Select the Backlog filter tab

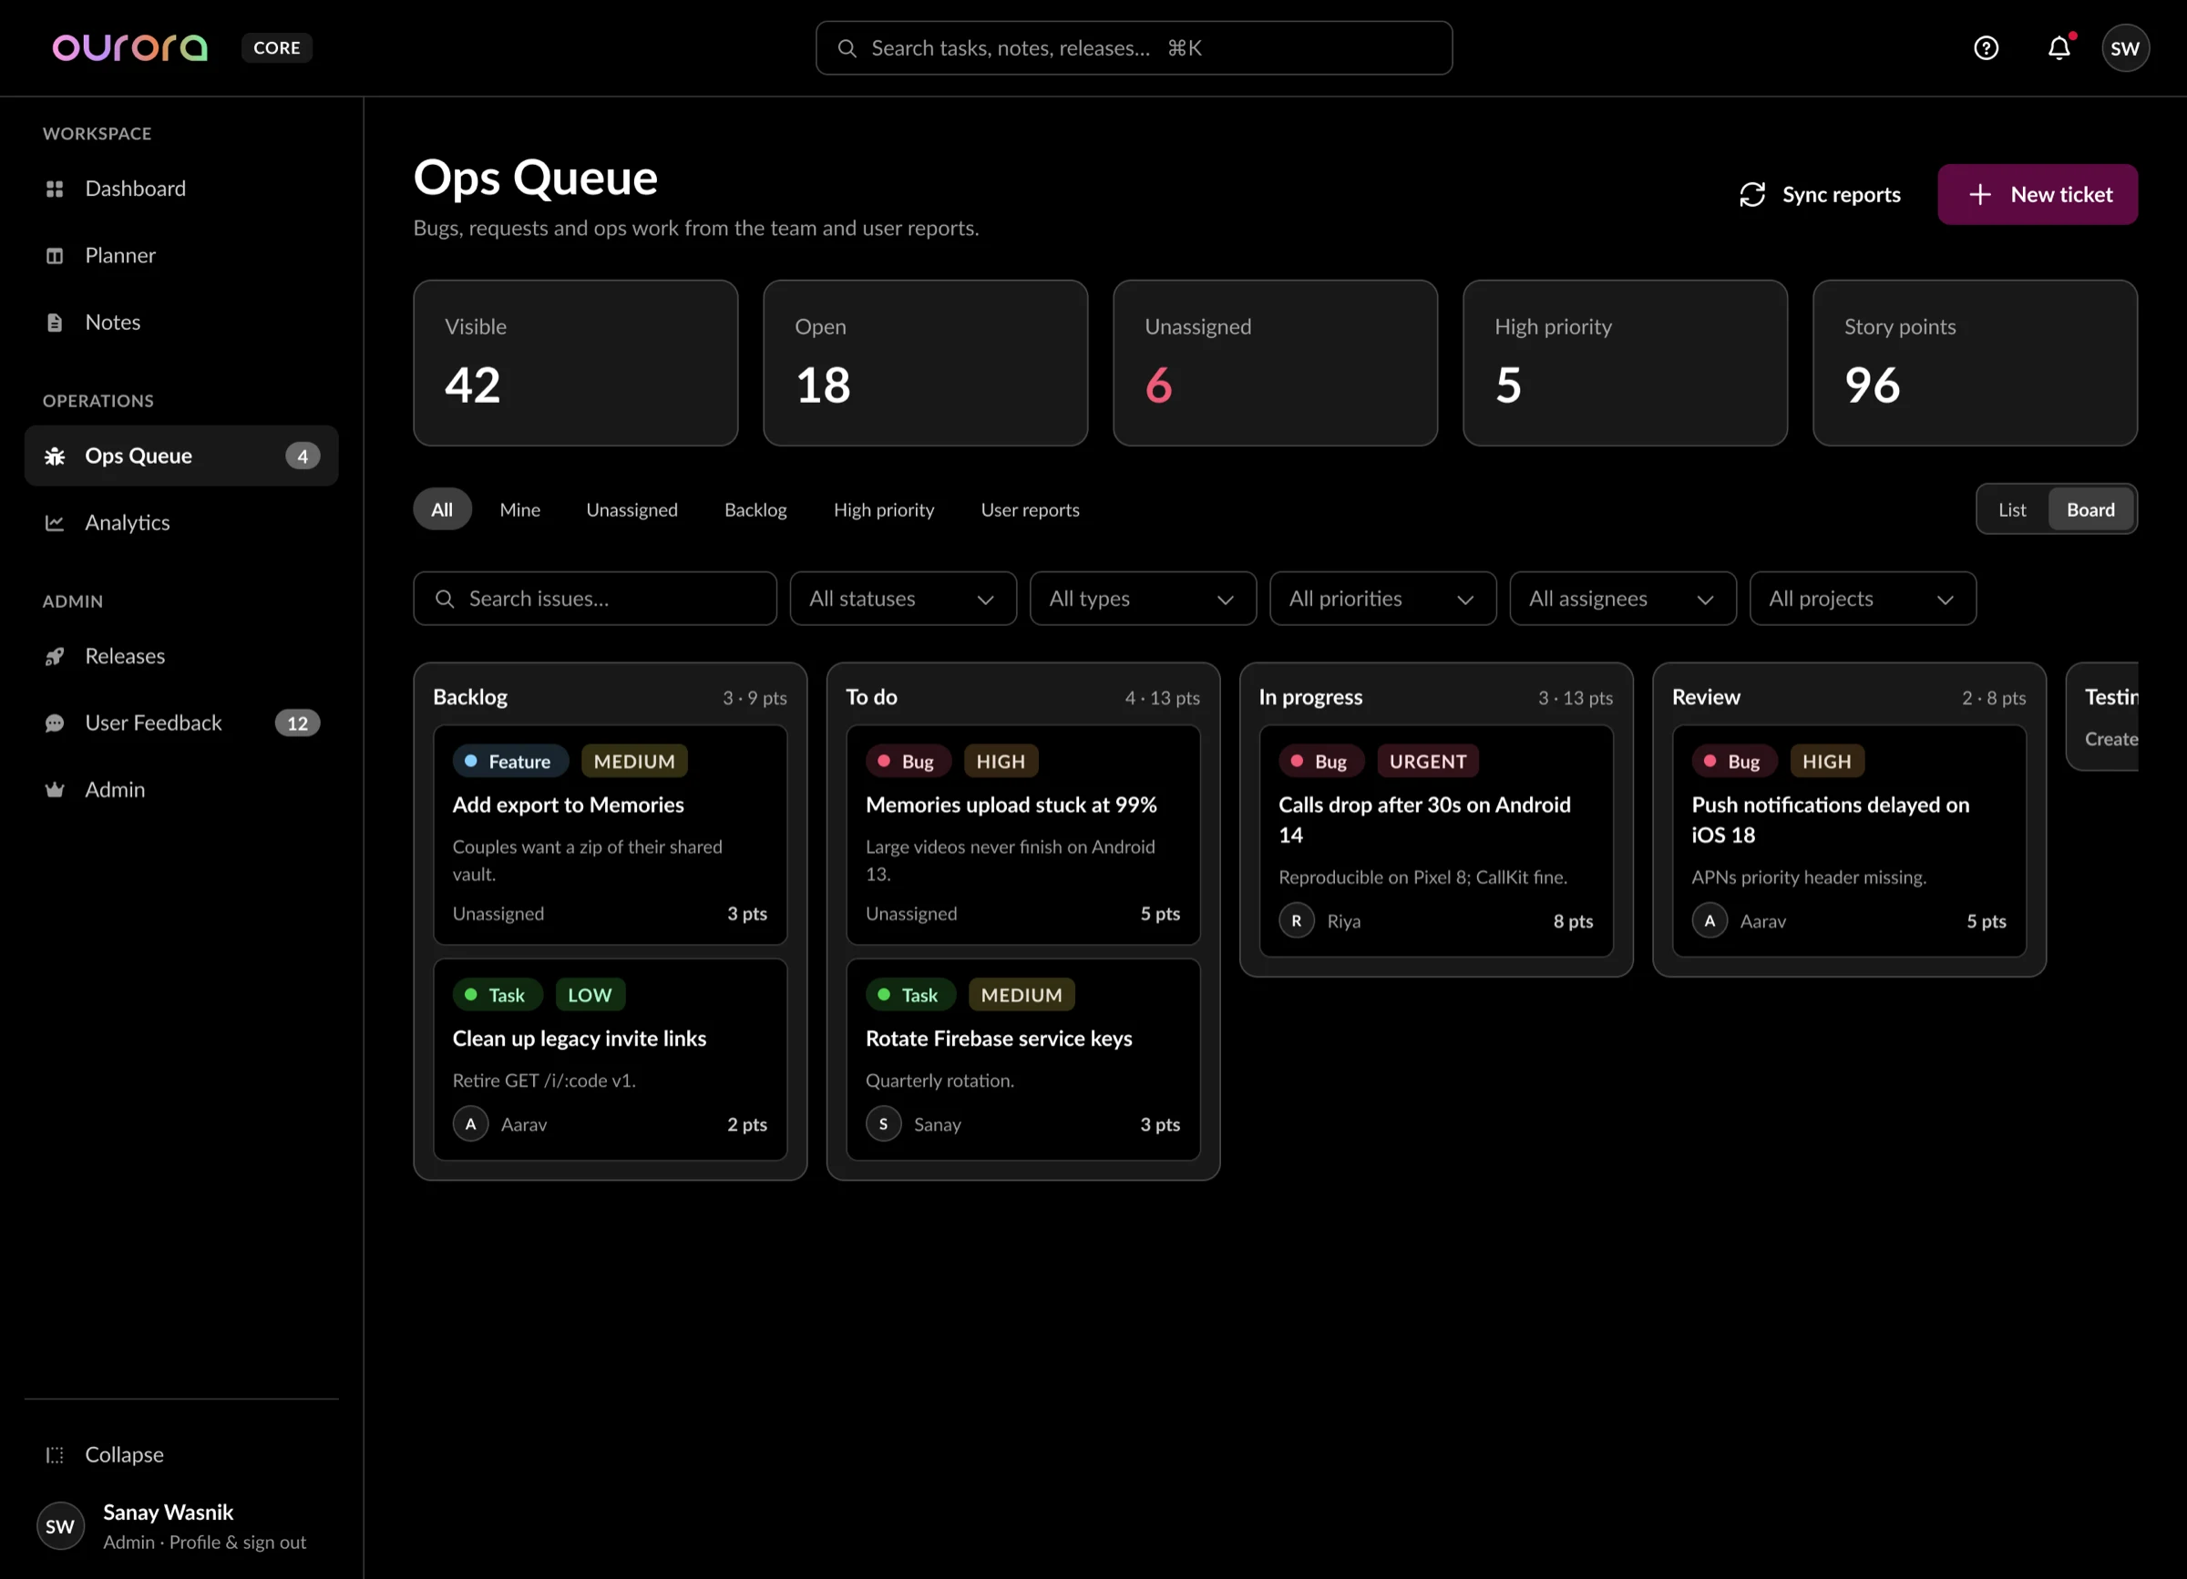(x=755, y=509)
